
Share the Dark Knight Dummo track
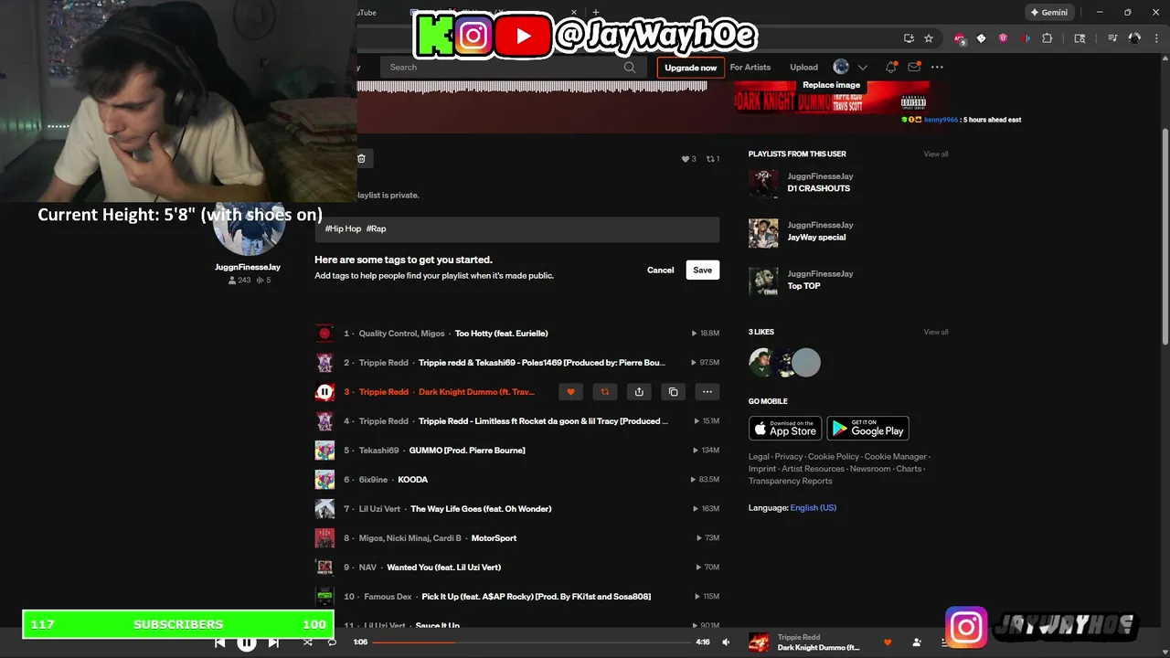[x=639, y=392]
